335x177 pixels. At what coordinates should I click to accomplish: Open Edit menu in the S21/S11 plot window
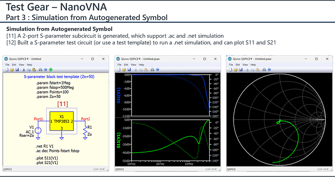(x=126, y=64)
